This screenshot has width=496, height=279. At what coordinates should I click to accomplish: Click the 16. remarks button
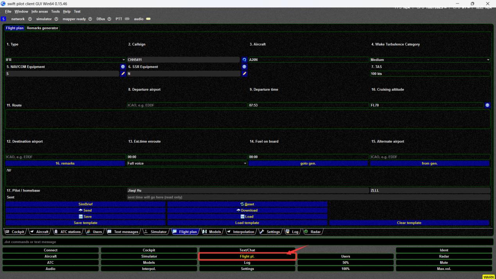[x=65, y=163]
